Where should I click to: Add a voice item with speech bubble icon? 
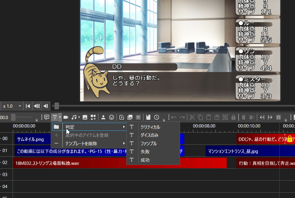(47, 117)
